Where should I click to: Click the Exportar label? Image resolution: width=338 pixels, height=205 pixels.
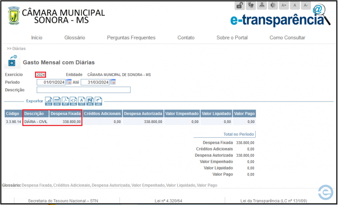click(x=35, y=101)
